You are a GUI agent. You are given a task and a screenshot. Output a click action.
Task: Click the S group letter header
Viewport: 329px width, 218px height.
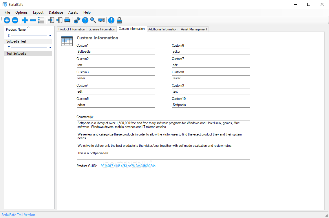click(9, 36)
